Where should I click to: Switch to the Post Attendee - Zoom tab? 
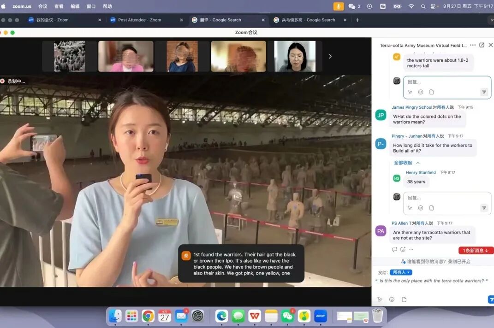140,20
